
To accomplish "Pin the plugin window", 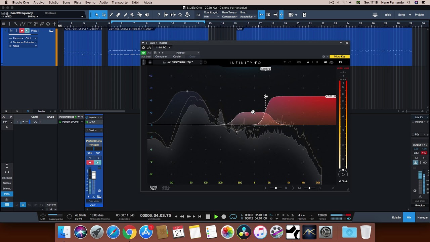I will [x=341, y=43].
